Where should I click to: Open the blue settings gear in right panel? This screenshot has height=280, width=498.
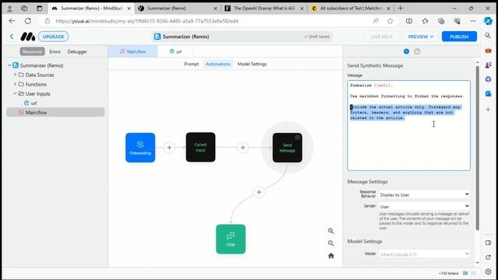click(x=406, y=51)
